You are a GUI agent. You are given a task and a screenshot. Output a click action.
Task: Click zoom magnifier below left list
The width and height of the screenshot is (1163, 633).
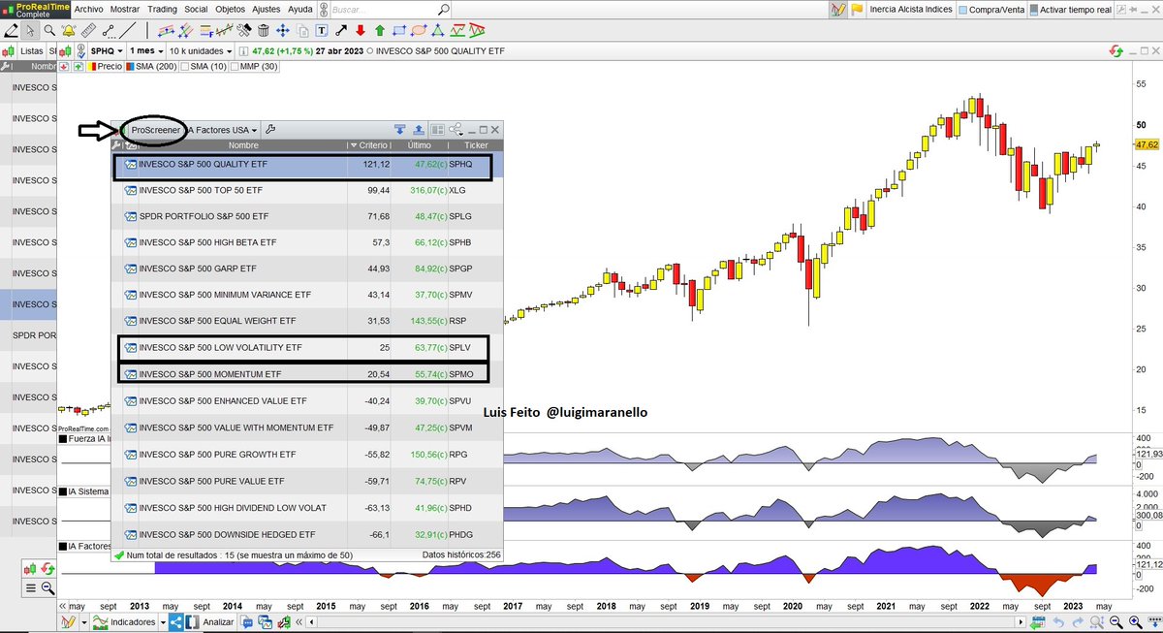pyautogui.click(x=48, y=588)
